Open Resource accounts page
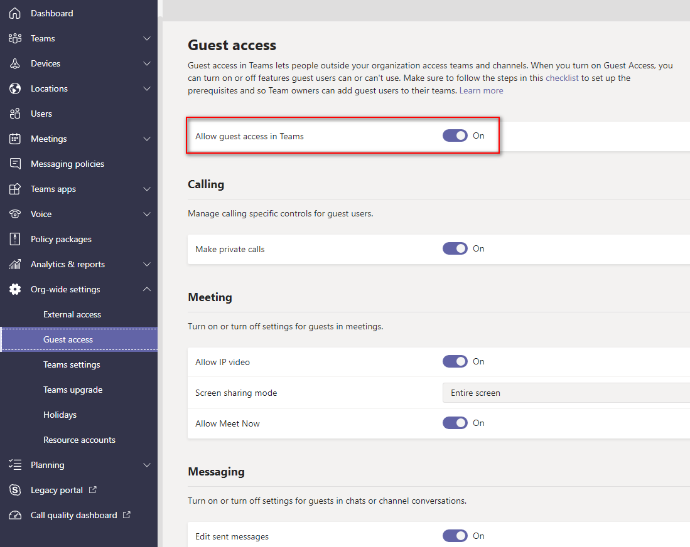The height and width of the screenshot is (547, 690). click(x=79, y=440)
